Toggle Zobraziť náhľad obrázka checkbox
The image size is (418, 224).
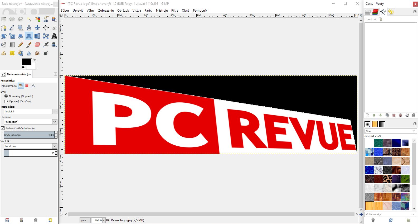coord(3,128)
